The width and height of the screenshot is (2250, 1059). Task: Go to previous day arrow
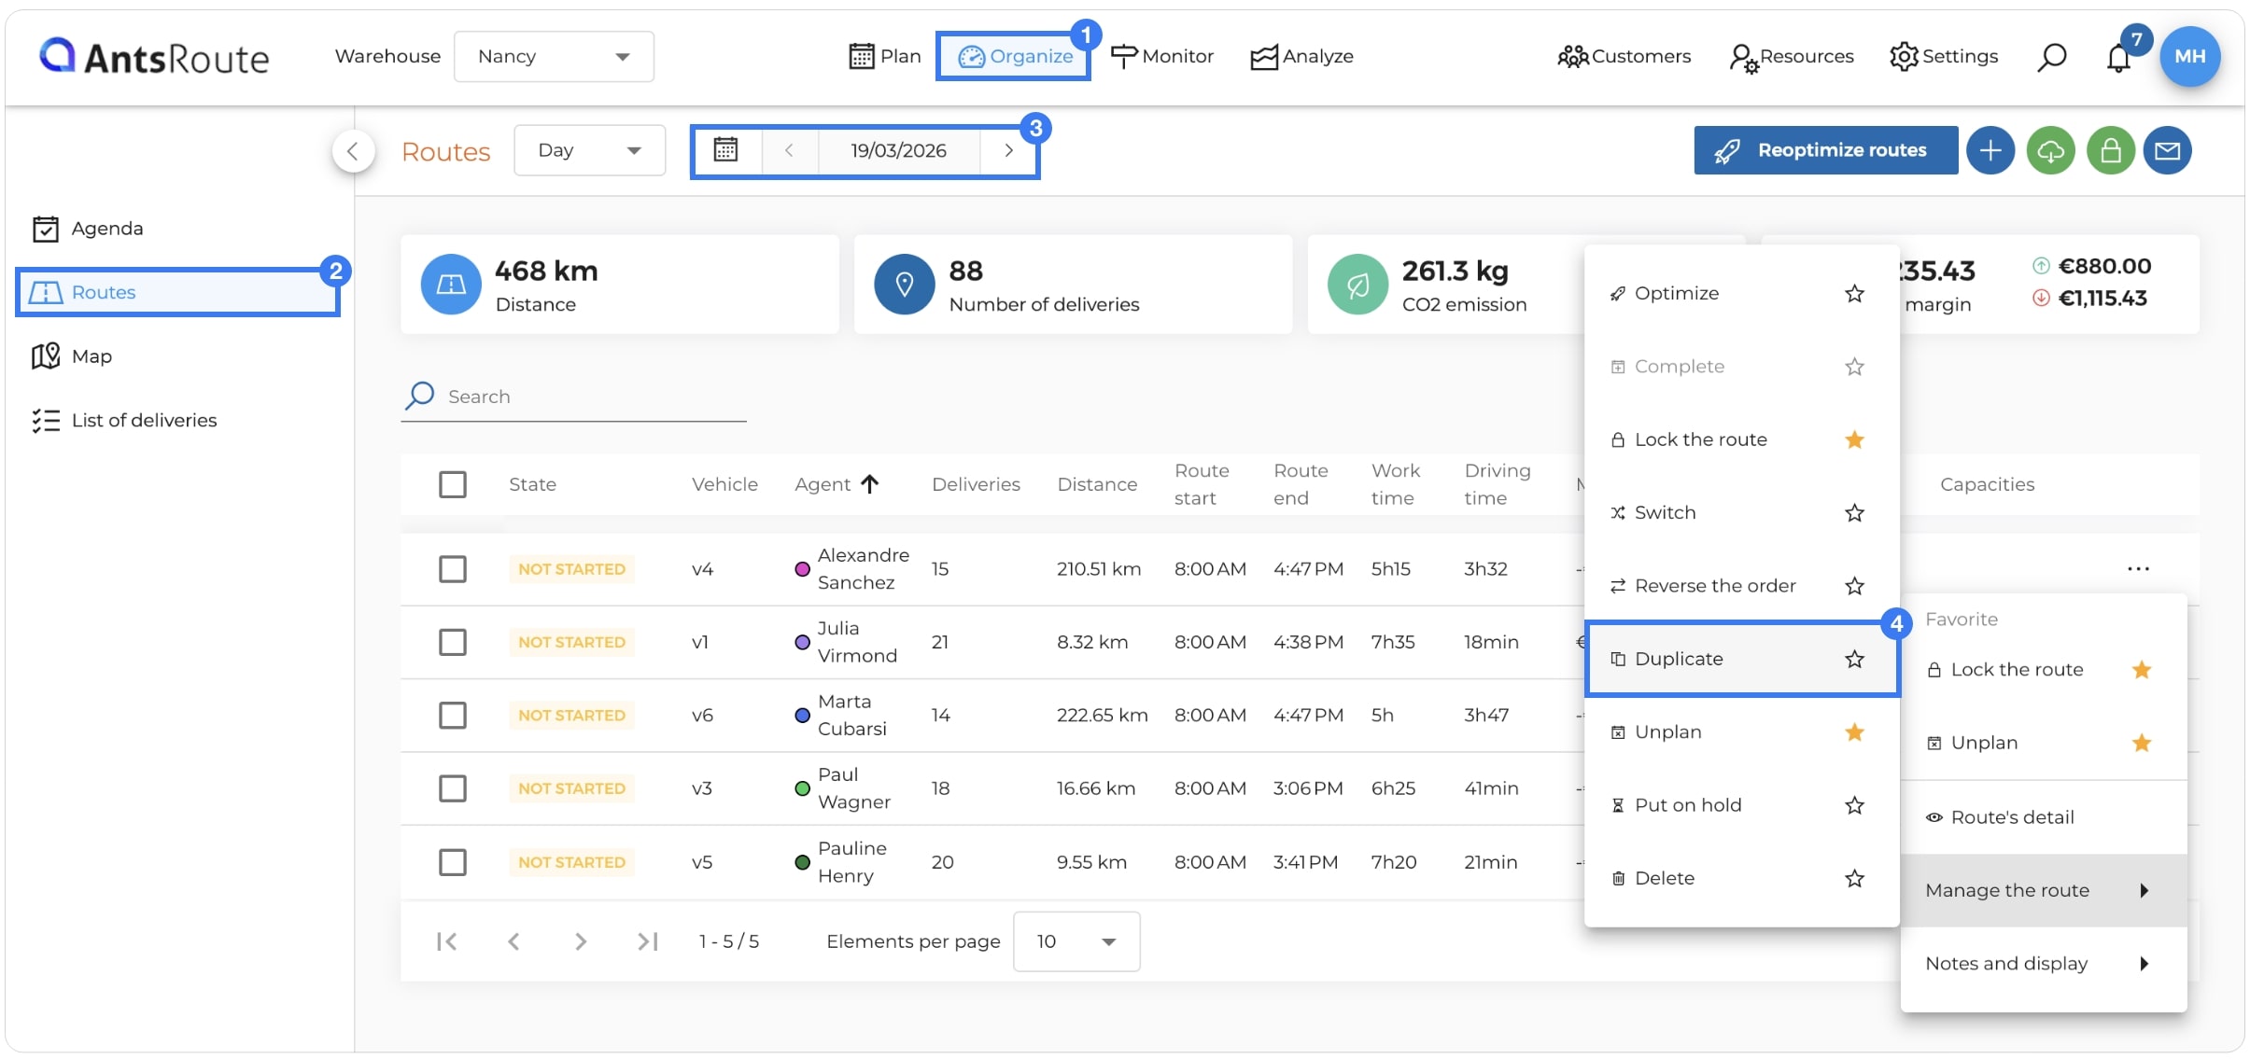789,150
